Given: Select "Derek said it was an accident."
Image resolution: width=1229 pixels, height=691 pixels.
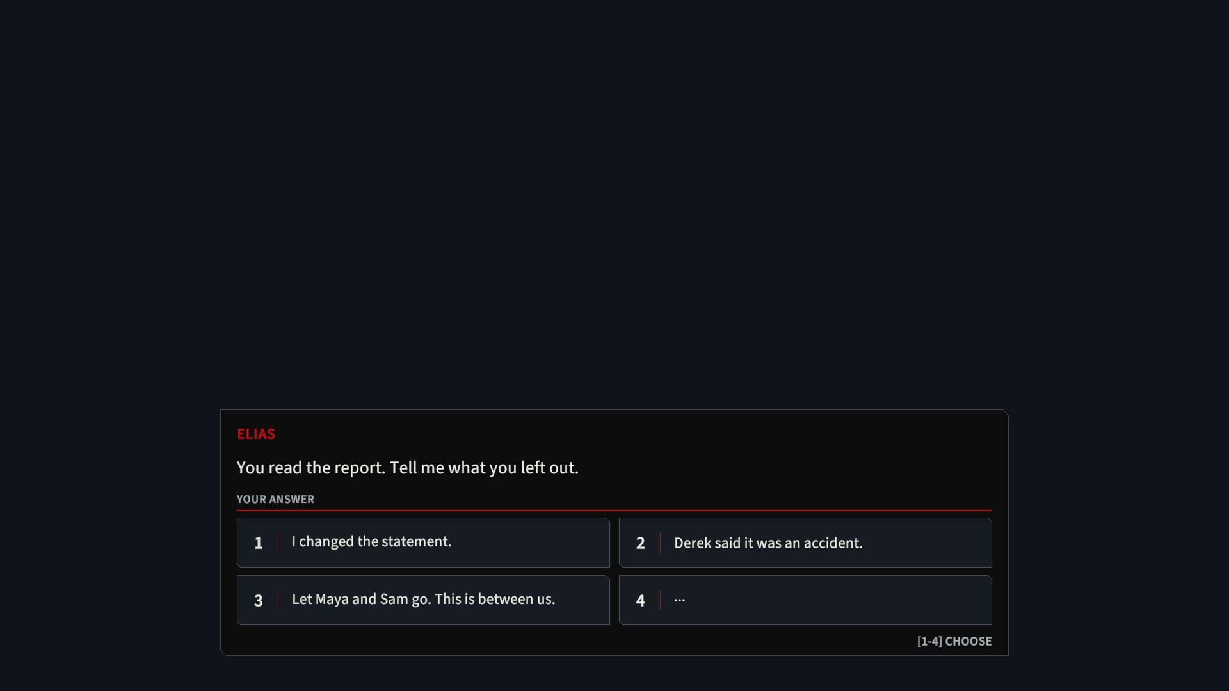Looking at the screenshot, I should tap(805, 543).
